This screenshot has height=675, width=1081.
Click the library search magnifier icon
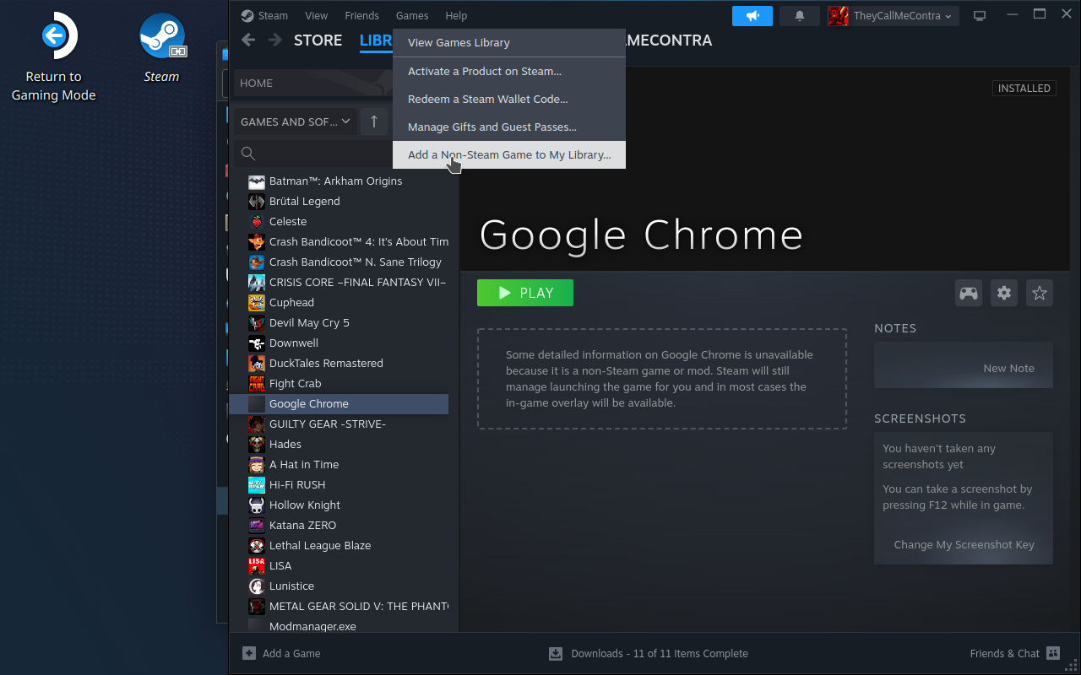(248, 153)
